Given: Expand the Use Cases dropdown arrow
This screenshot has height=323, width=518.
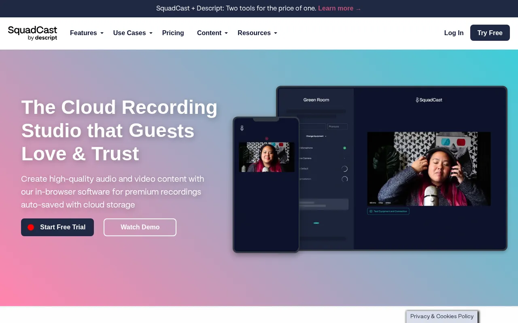Looking at the screenshot, I should point(151,33).
